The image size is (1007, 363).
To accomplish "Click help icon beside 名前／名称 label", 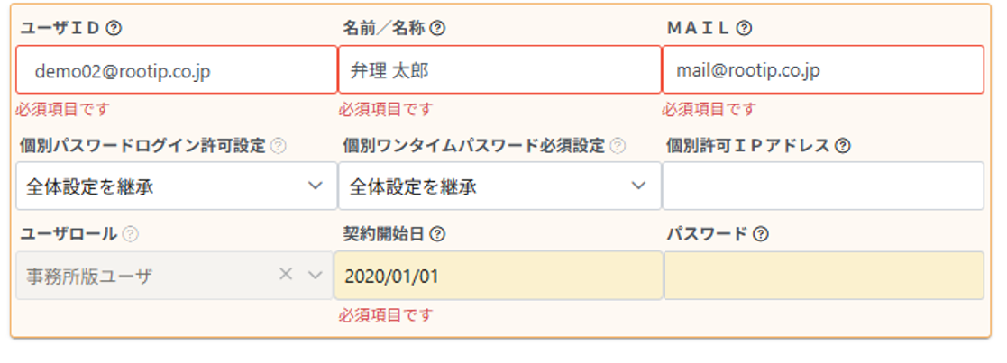I will pos(437,28).
